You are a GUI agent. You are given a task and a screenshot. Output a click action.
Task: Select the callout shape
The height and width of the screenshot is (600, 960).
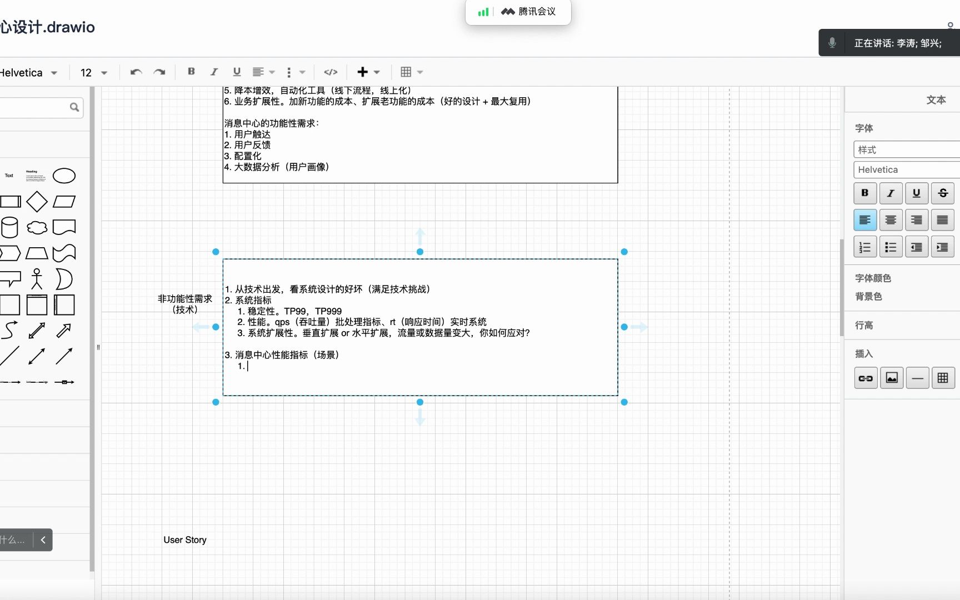pos(10,279)
